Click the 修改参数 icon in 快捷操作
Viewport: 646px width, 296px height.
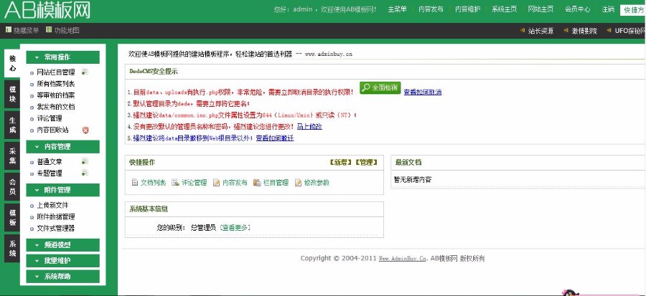pyautogui.click(x=299, y=183)
